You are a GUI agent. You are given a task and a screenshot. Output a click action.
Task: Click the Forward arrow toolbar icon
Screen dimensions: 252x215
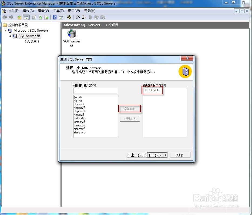tap(11, 17)
